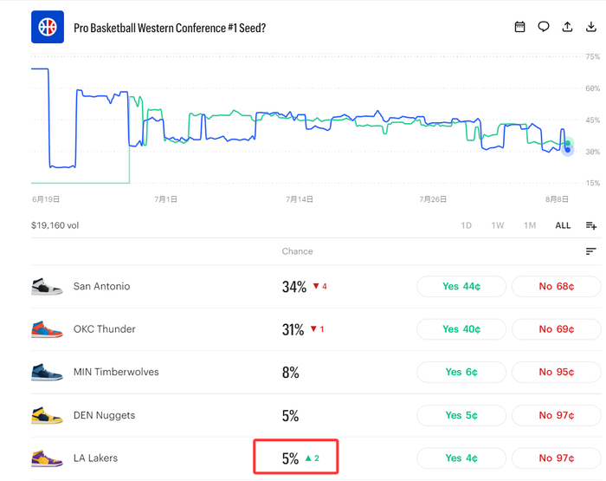This screenshot has height=481, width=606.
Task: Open comments via speech bubble icon
Action: coord(544,27)
